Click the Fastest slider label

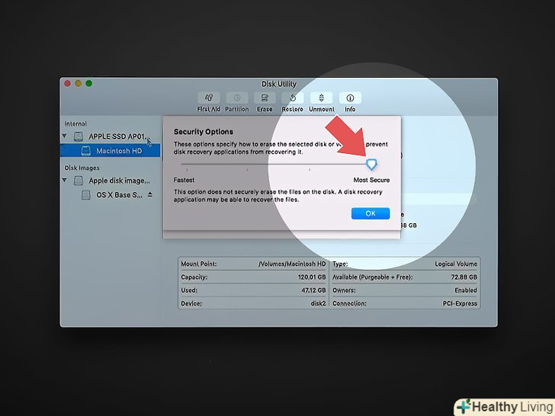point(184,180)
